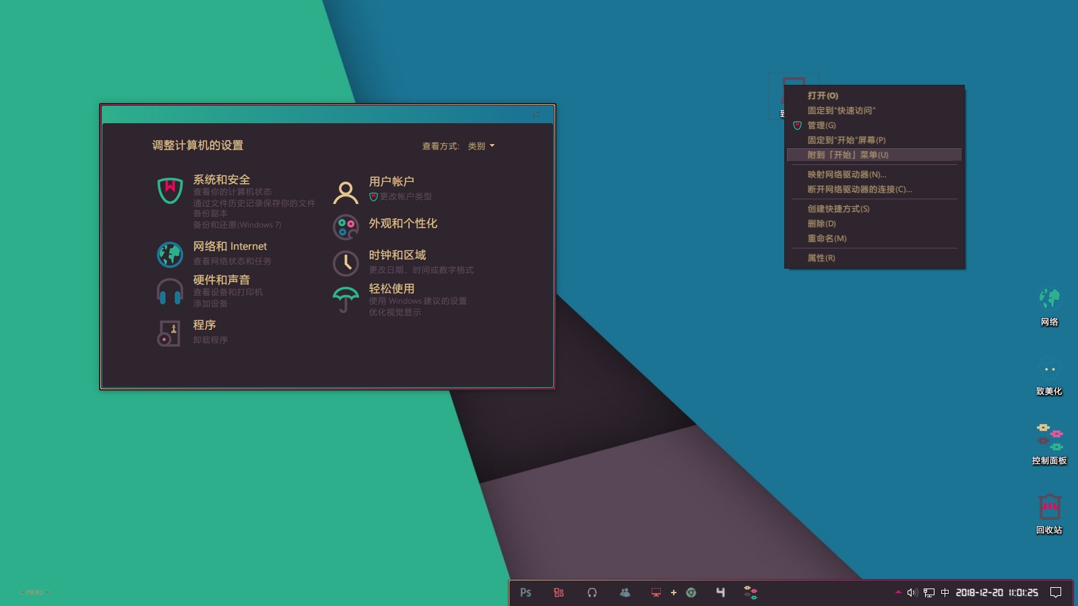Open System and Security shield icon
Viewport: 1078px width, 606px height.
point(170,190)
